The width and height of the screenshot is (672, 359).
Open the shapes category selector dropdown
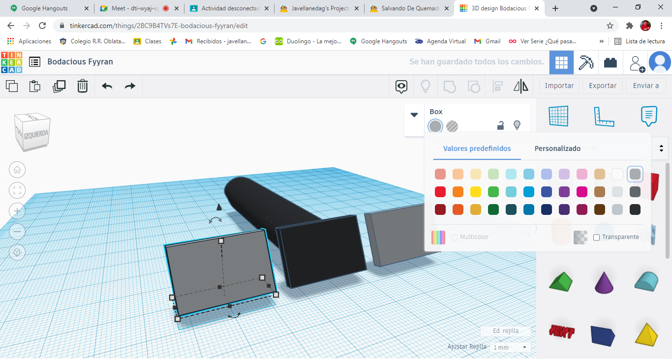click(x=661, y=148)
